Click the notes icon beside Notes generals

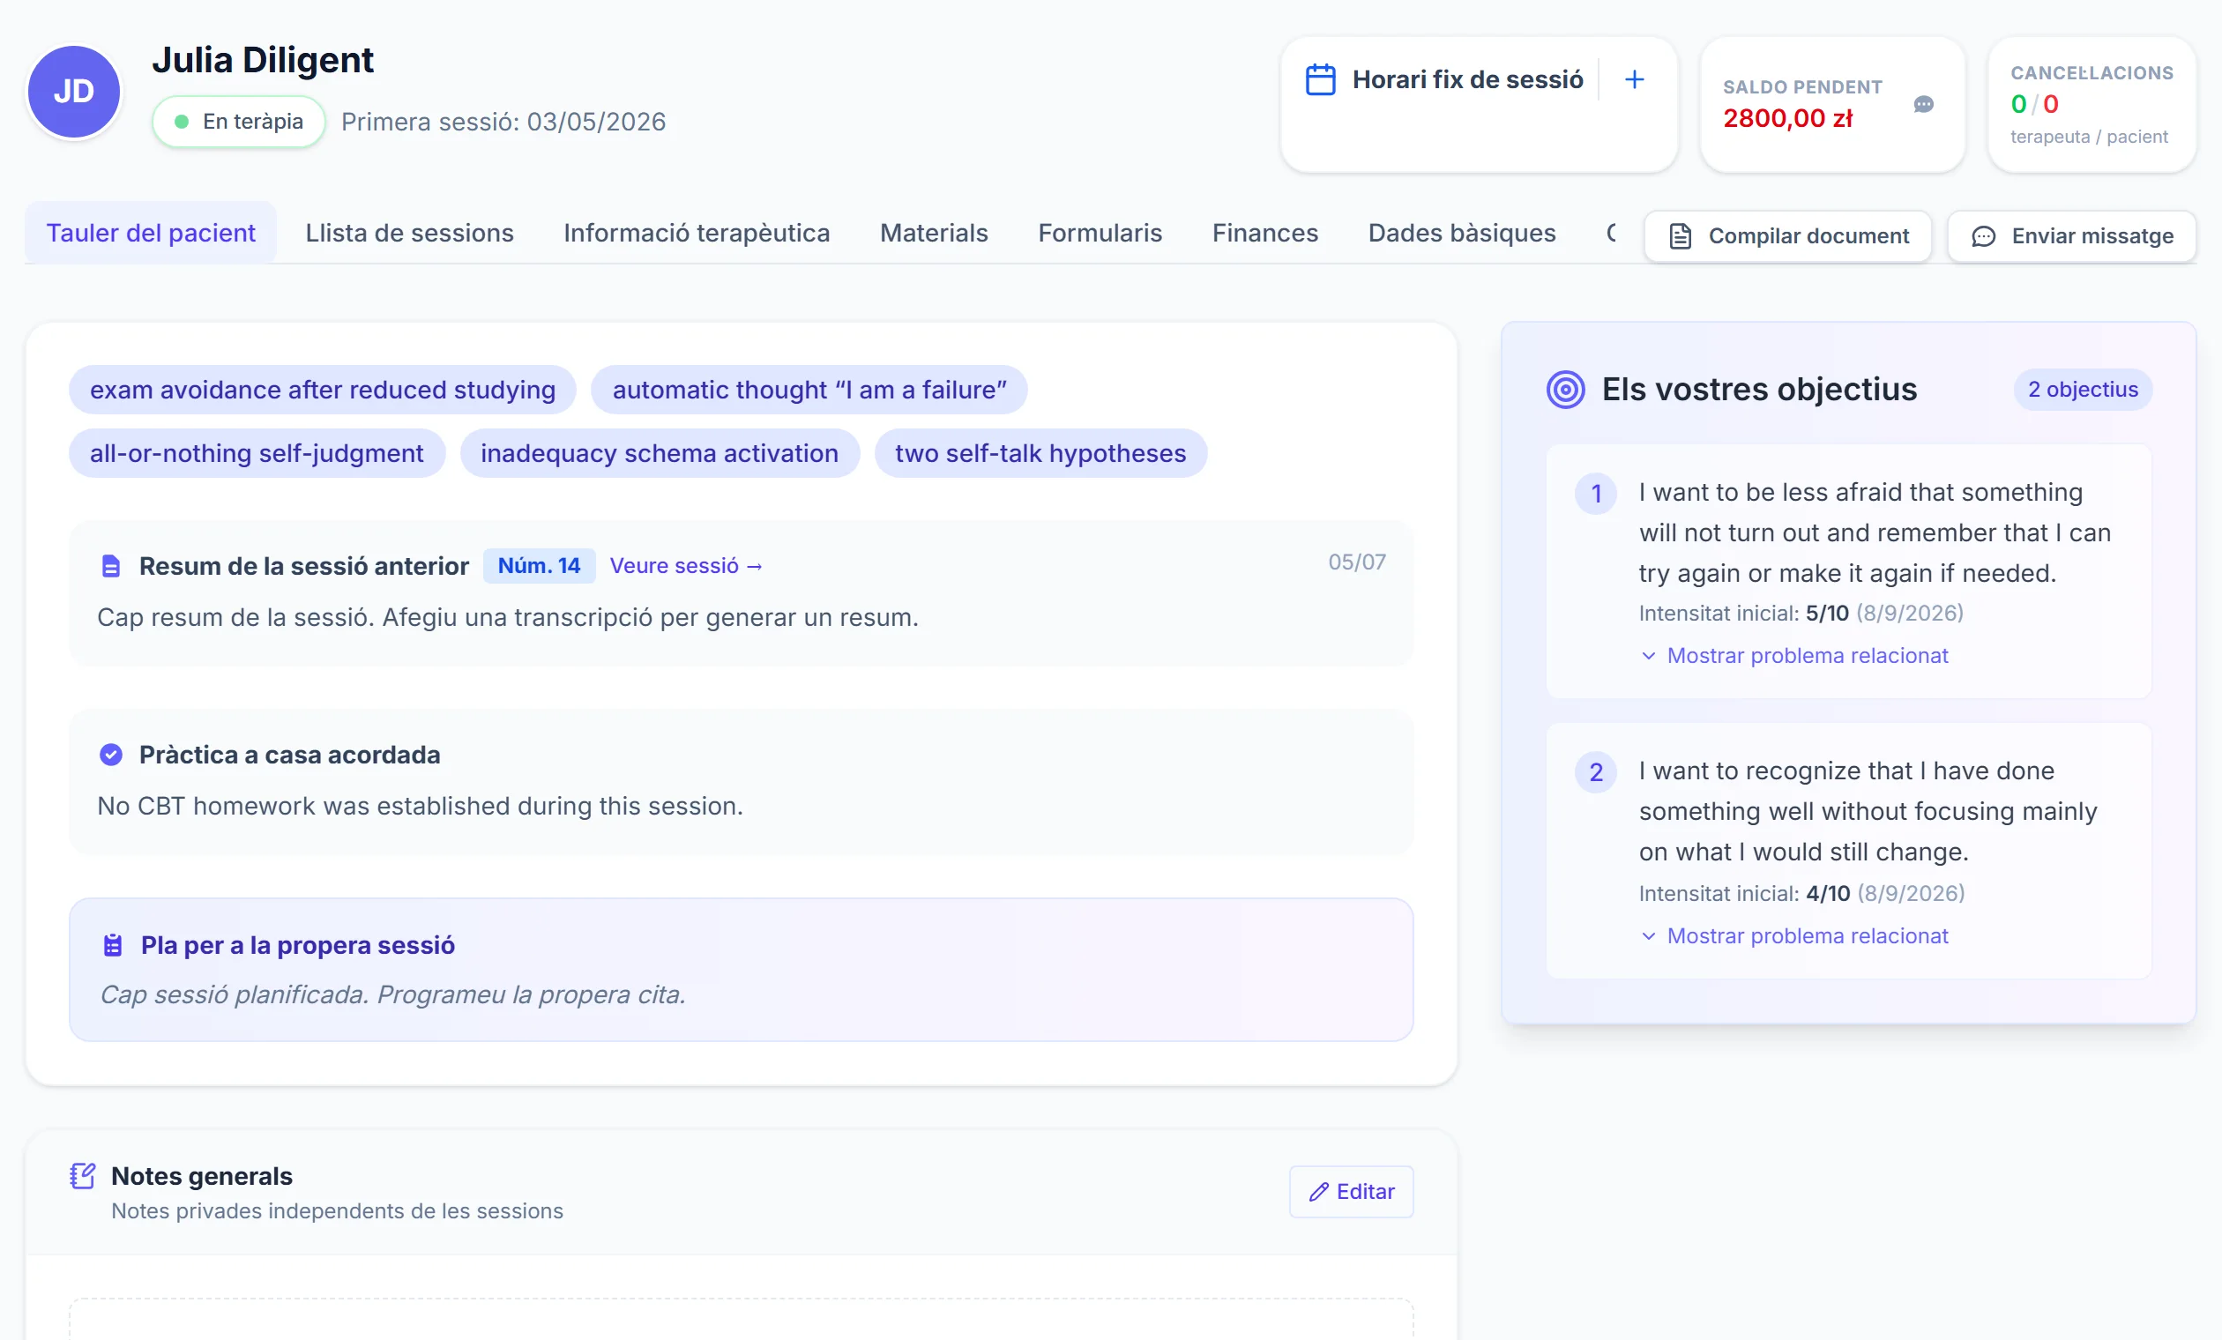pyautogui.click(x=83, y=1176)
